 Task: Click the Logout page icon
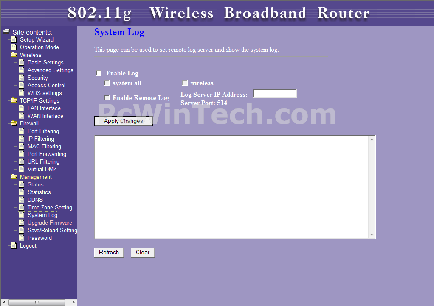pos(14,245)
